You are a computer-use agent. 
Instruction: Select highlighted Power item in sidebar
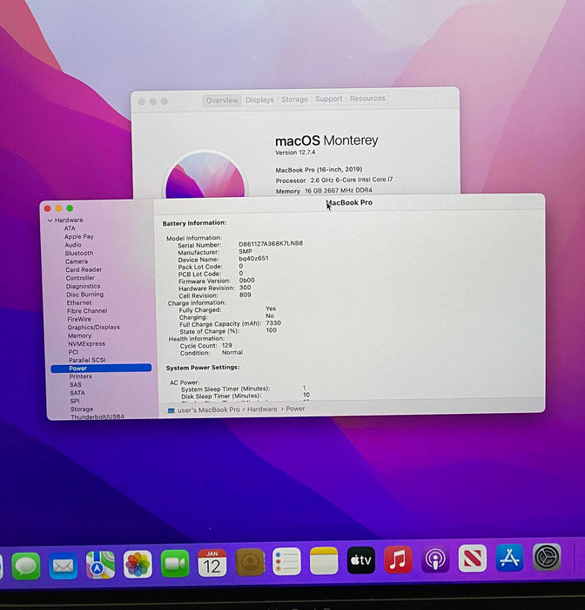(x=101, y=368)
